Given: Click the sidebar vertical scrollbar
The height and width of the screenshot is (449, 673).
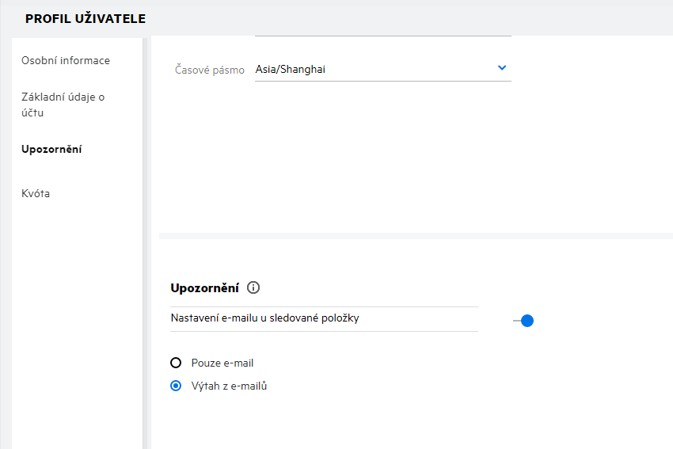Looking at the screenshot, I should (146, 238).
